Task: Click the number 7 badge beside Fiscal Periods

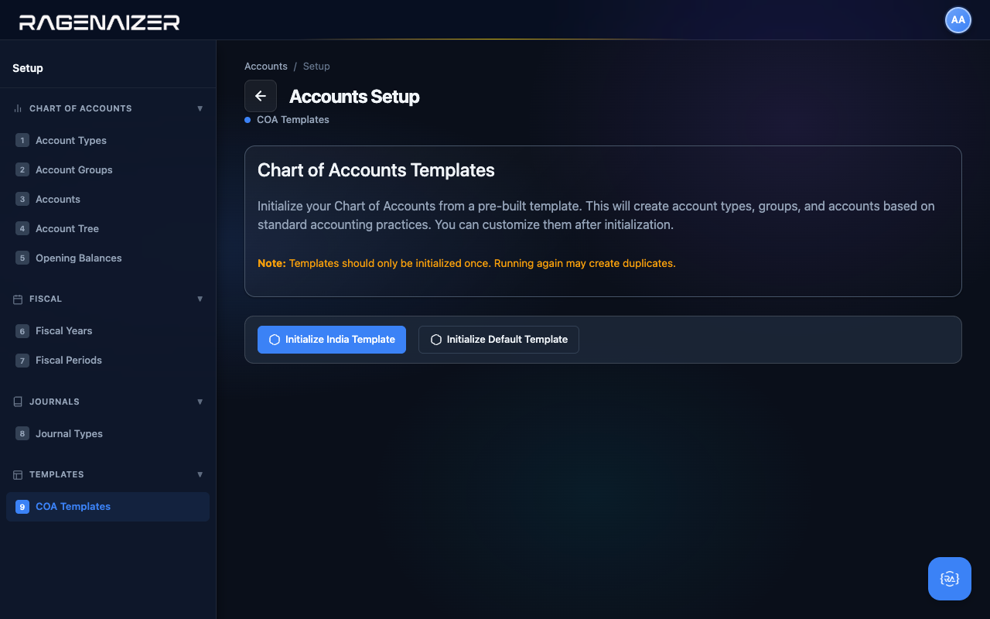Action: coord(22,360)
